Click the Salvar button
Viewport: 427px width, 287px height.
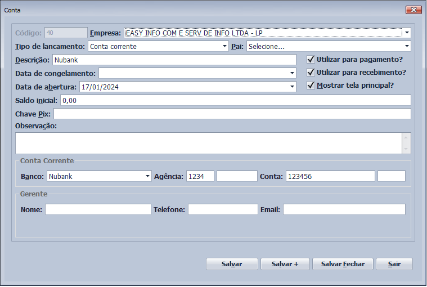[232, 264]
